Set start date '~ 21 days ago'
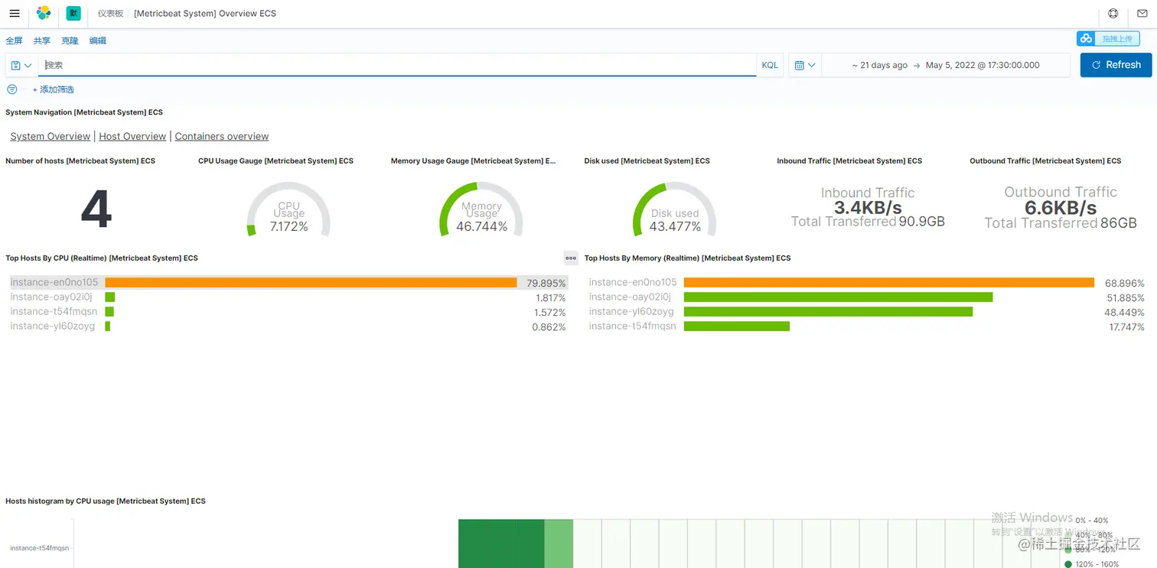 pyautogui.click(x=879, y=65)
